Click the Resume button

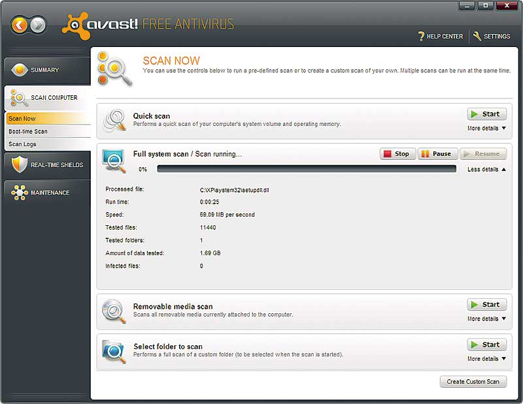click(483, 154)
